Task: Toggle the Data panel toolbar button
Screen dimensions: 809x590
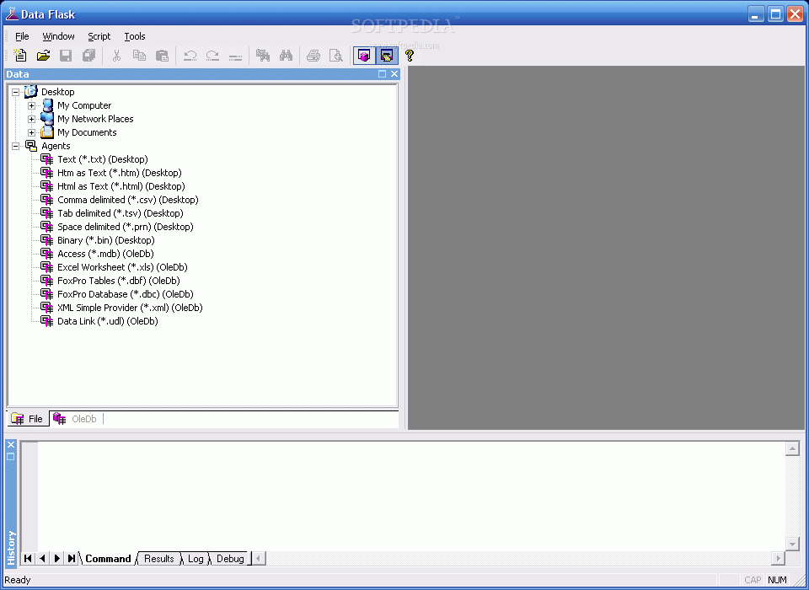Action: click(364, 56)
